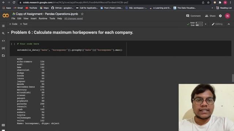Screen dimensions: 234x131
Task: Click the webcam video overlay
Action: pyautogui.click(x=206, y=108)
